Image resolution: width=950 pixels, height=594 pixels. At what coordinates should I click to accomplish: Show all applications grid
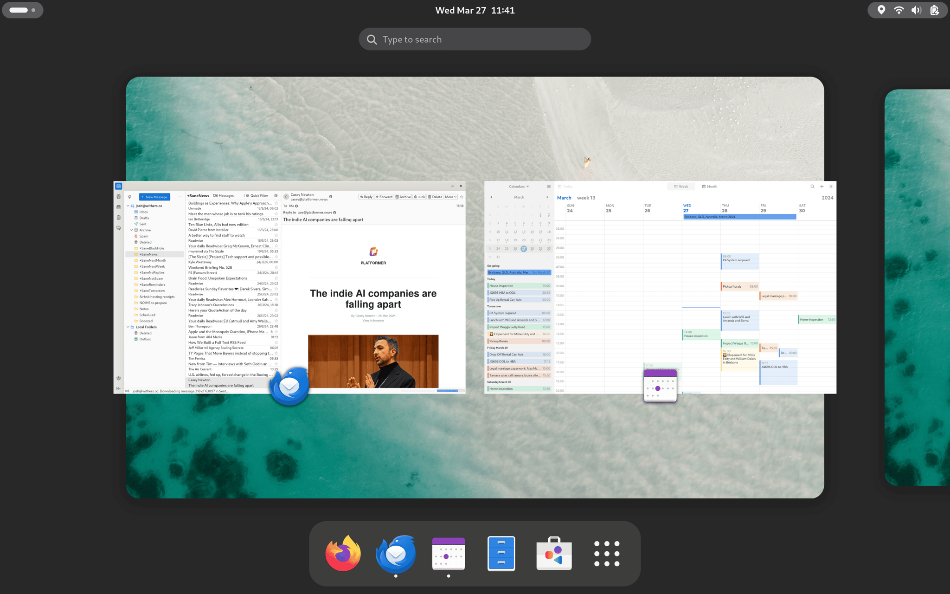coord(606,553)
